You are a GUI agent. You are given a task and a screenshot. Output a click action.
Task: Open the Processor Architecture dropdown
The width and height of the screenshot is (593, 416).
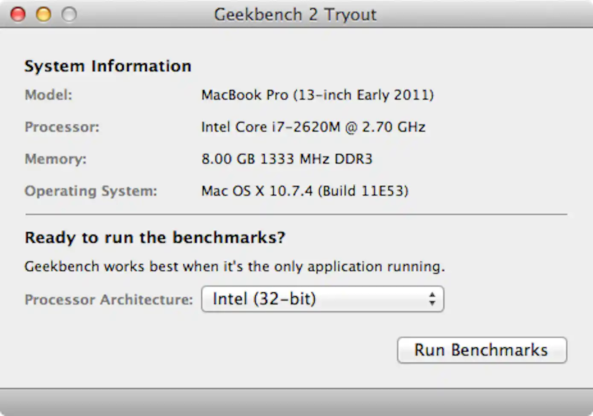coord(322,299)
